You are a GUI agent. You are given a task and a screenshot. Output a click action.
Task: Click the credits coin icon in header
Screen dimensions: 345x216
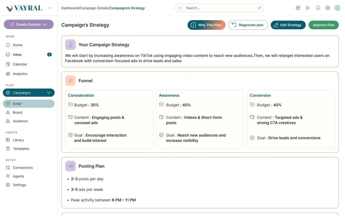(x=298, y=8)
